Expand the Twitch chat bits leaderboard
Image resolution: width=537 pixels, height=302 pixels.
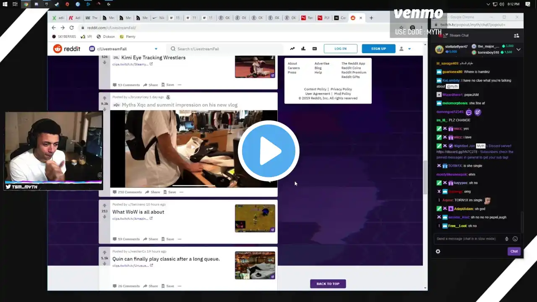pos(519,49)
